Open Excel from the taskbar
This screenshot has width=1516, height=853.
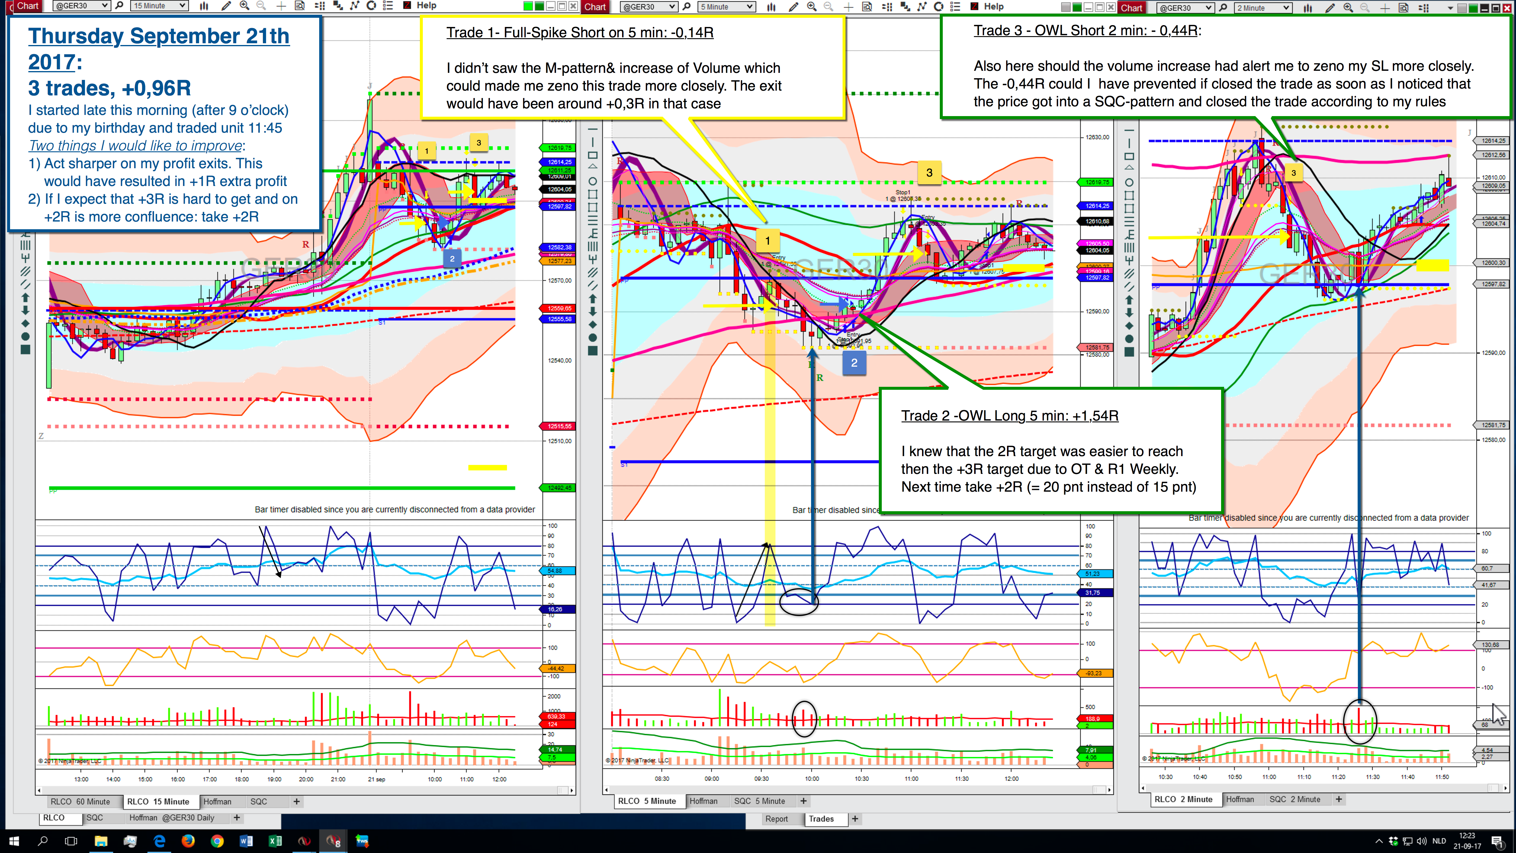275,841
